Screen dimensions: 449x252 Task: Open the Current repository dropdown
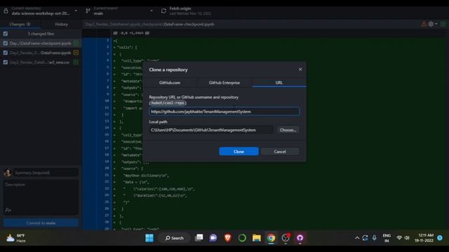(41, 11)
